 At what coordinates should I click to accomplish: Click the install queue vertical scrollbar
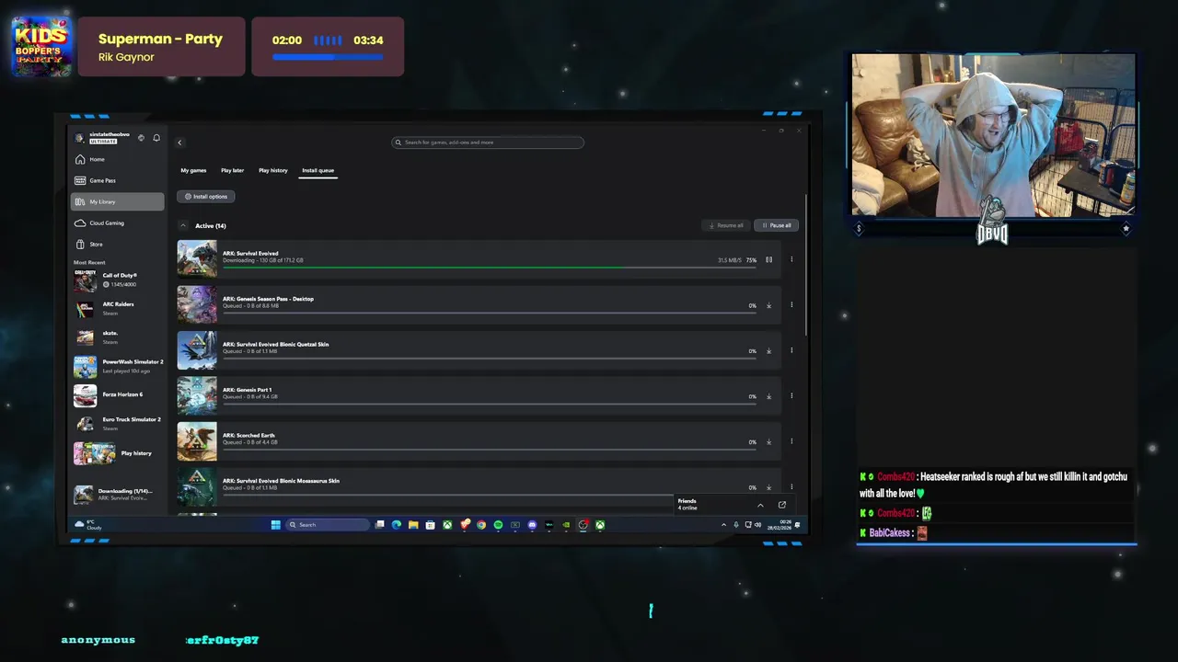tap(806, 267)
